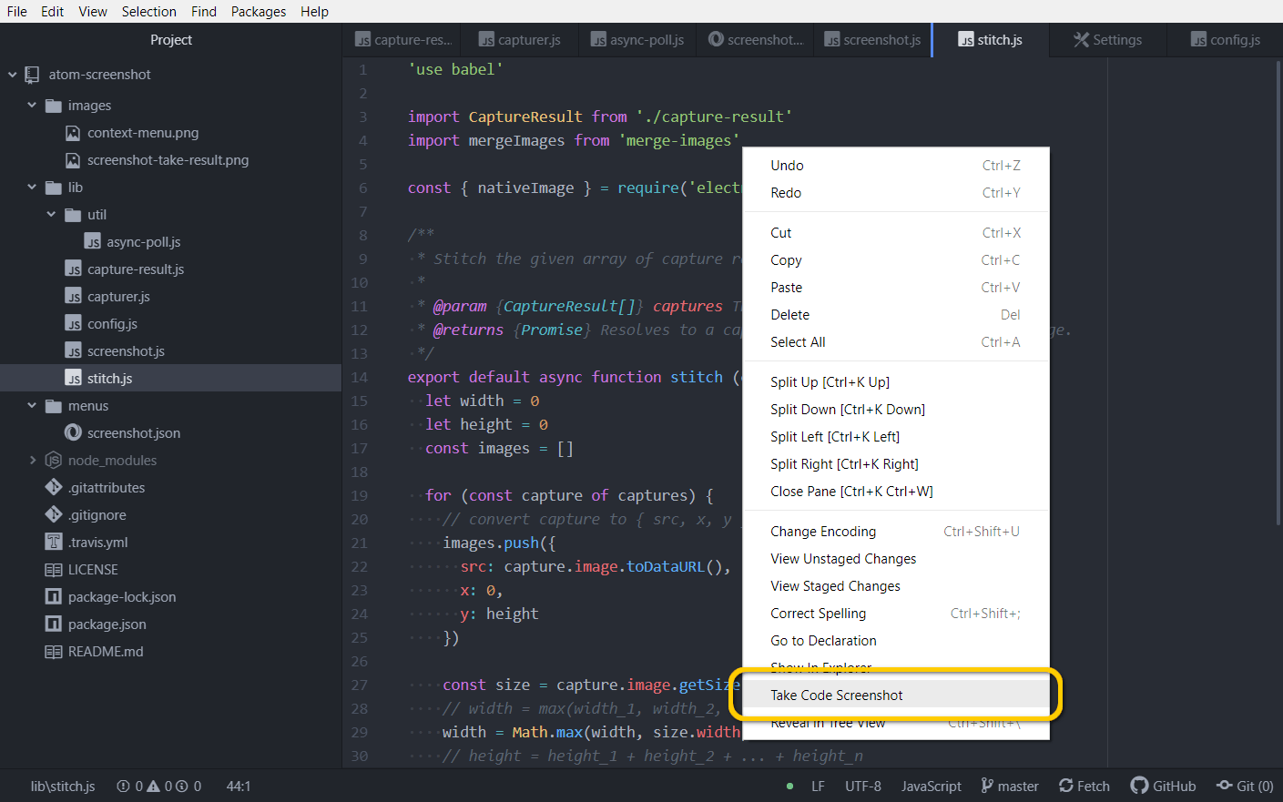Switch to the capturer.js tab

[520, 40]
